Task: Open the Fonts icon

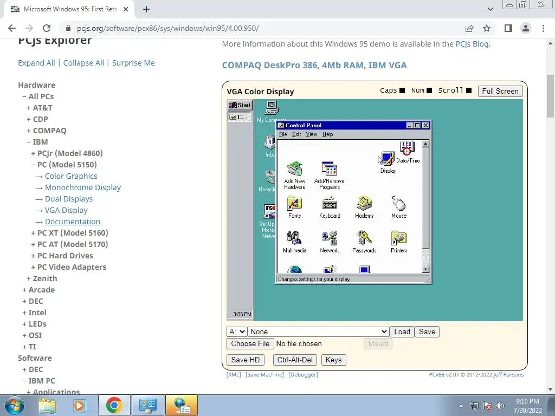Action: click(x=294, y=207)
